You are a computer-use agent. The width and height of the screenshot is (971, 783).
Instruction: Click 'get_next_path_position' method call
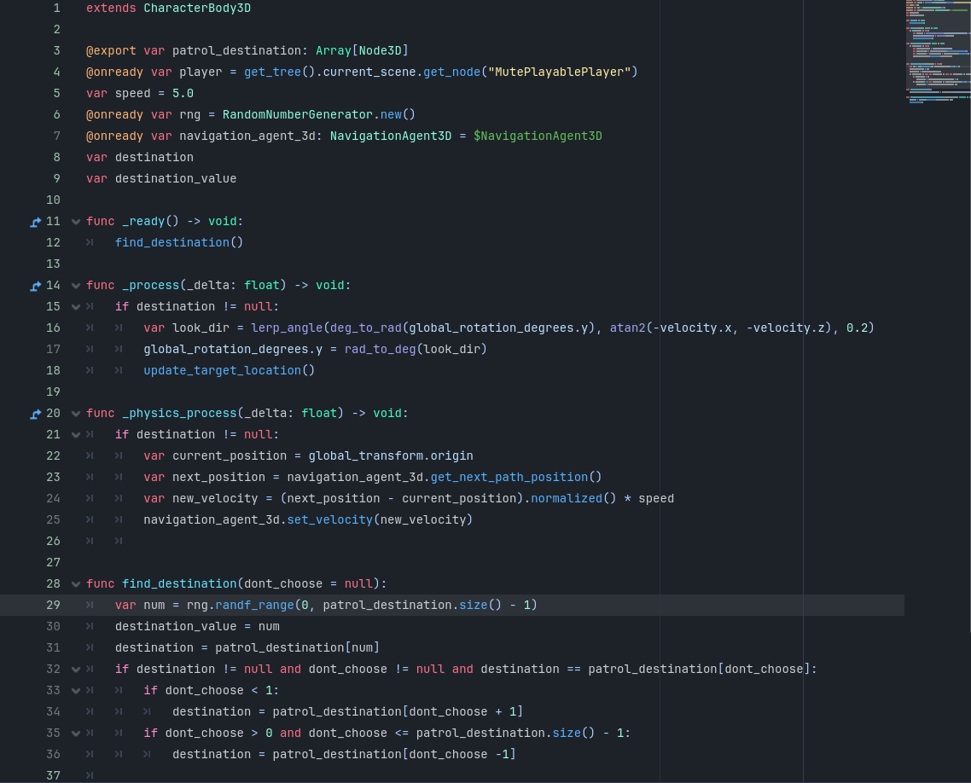509,478
